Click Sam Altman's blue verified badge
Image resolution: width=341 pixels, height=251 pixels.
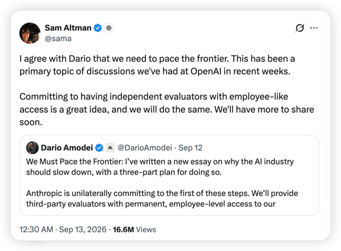point(98,28)
